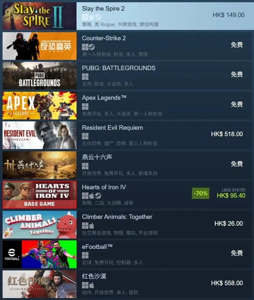The image size is (254, 300).
Task: Click Windows icon under Slay the Spire 2
Action: 85,17
